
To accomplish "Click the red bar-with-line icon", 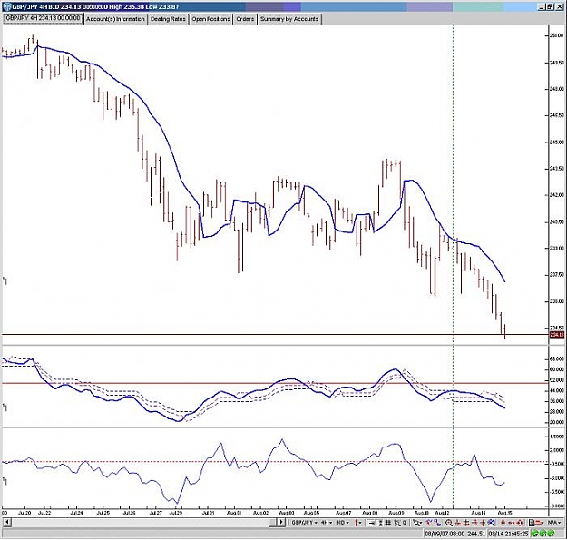I will pyautogui.click(x=474, y=523).
